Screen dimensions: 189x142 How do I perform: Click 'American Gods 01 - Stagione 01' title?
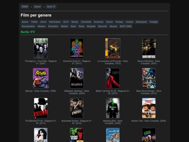[77, 62]
